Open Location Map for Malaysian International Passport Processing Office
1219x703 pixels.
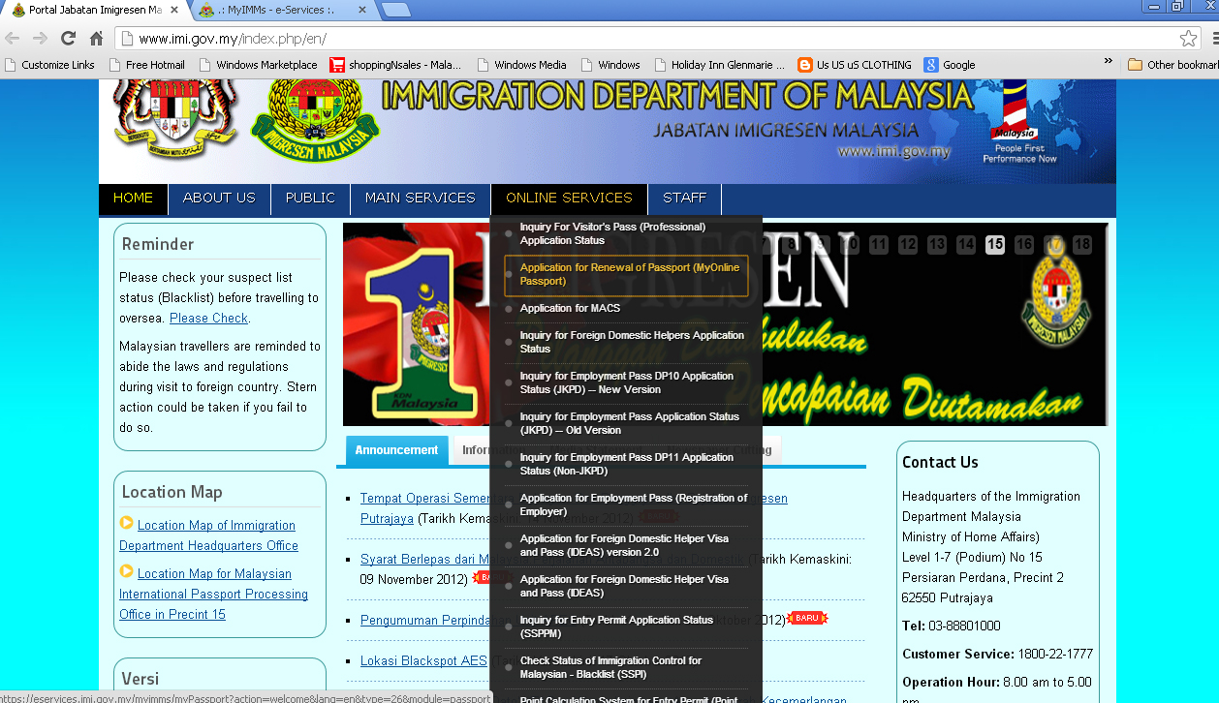[x=213, y=594]
